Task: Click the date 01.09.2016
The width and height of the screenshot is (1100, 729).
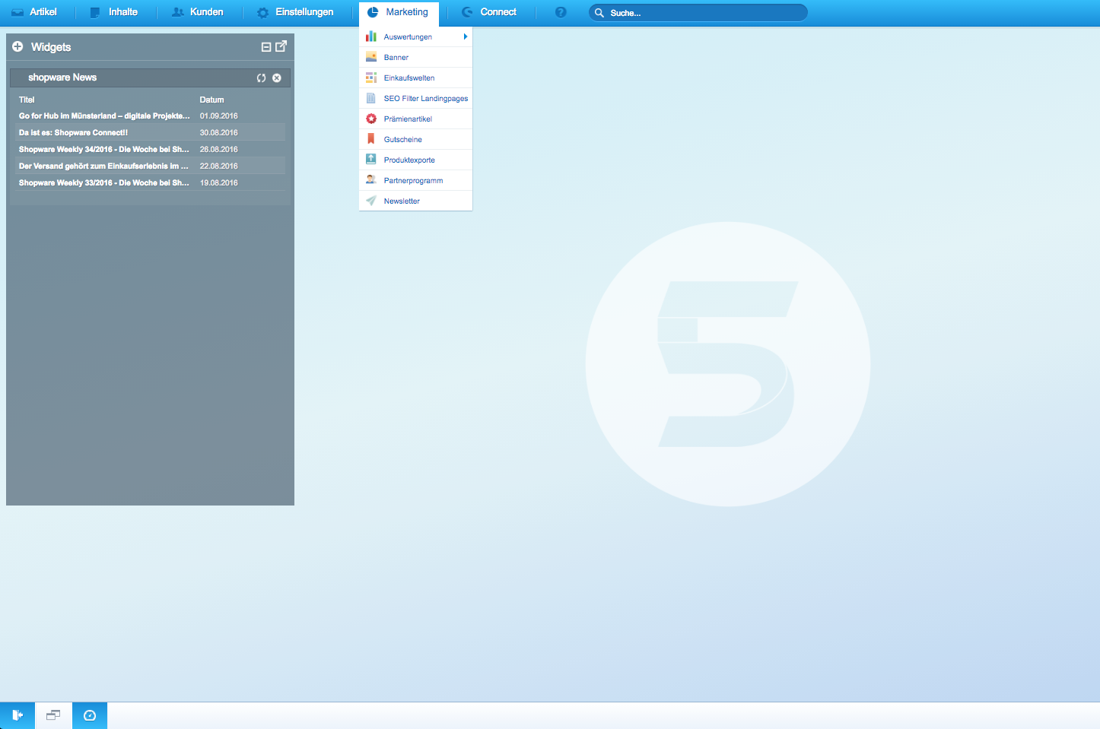Action: coord(219,116)
